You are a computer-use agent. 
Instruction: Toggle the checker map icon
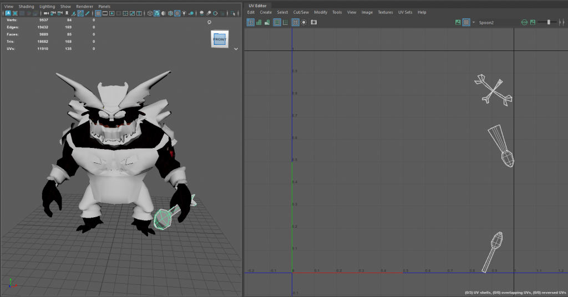coord(466,22)
